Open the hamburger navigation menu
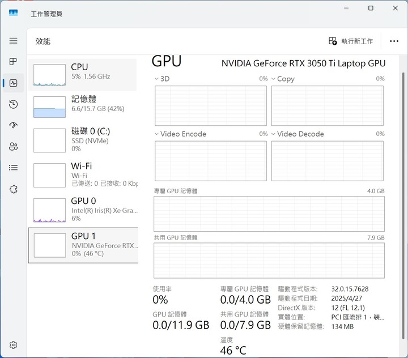This screenshot has width=408, height=358. [x=13, y=41]
